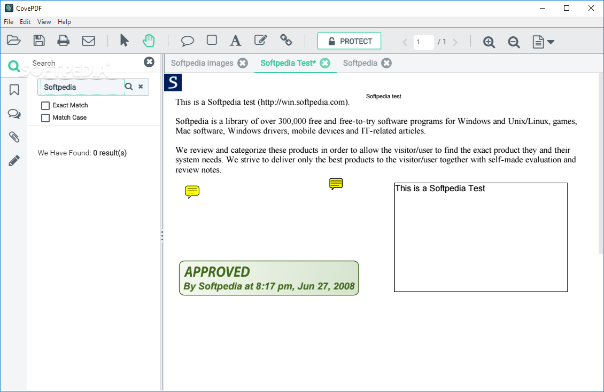Switch to the Softpedia tab
The height and width of the screenshot is (392, 604).
[360, 63]
